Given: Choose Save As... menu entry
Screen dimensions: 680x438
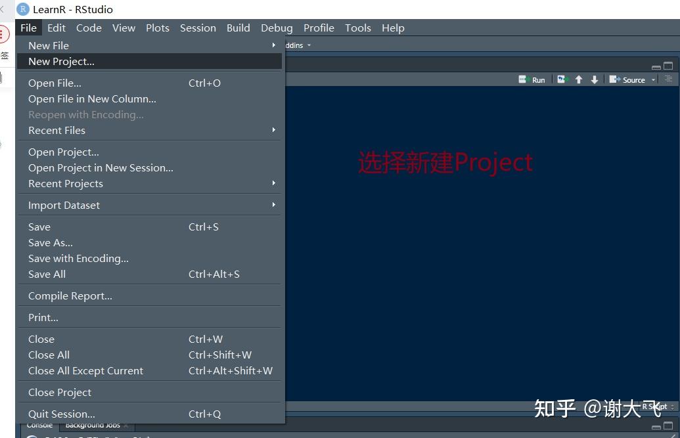Looking at the screenshot, I should click(x=149, y=243).
